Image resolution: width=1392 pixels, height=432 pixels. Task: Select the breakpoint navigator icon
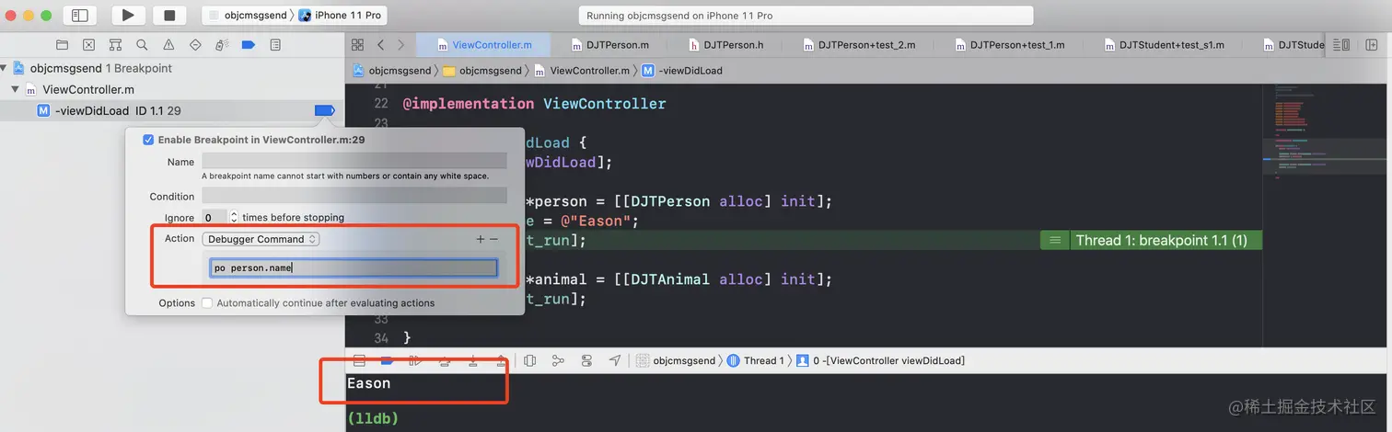pyautogui.click(x=249, y=44)
